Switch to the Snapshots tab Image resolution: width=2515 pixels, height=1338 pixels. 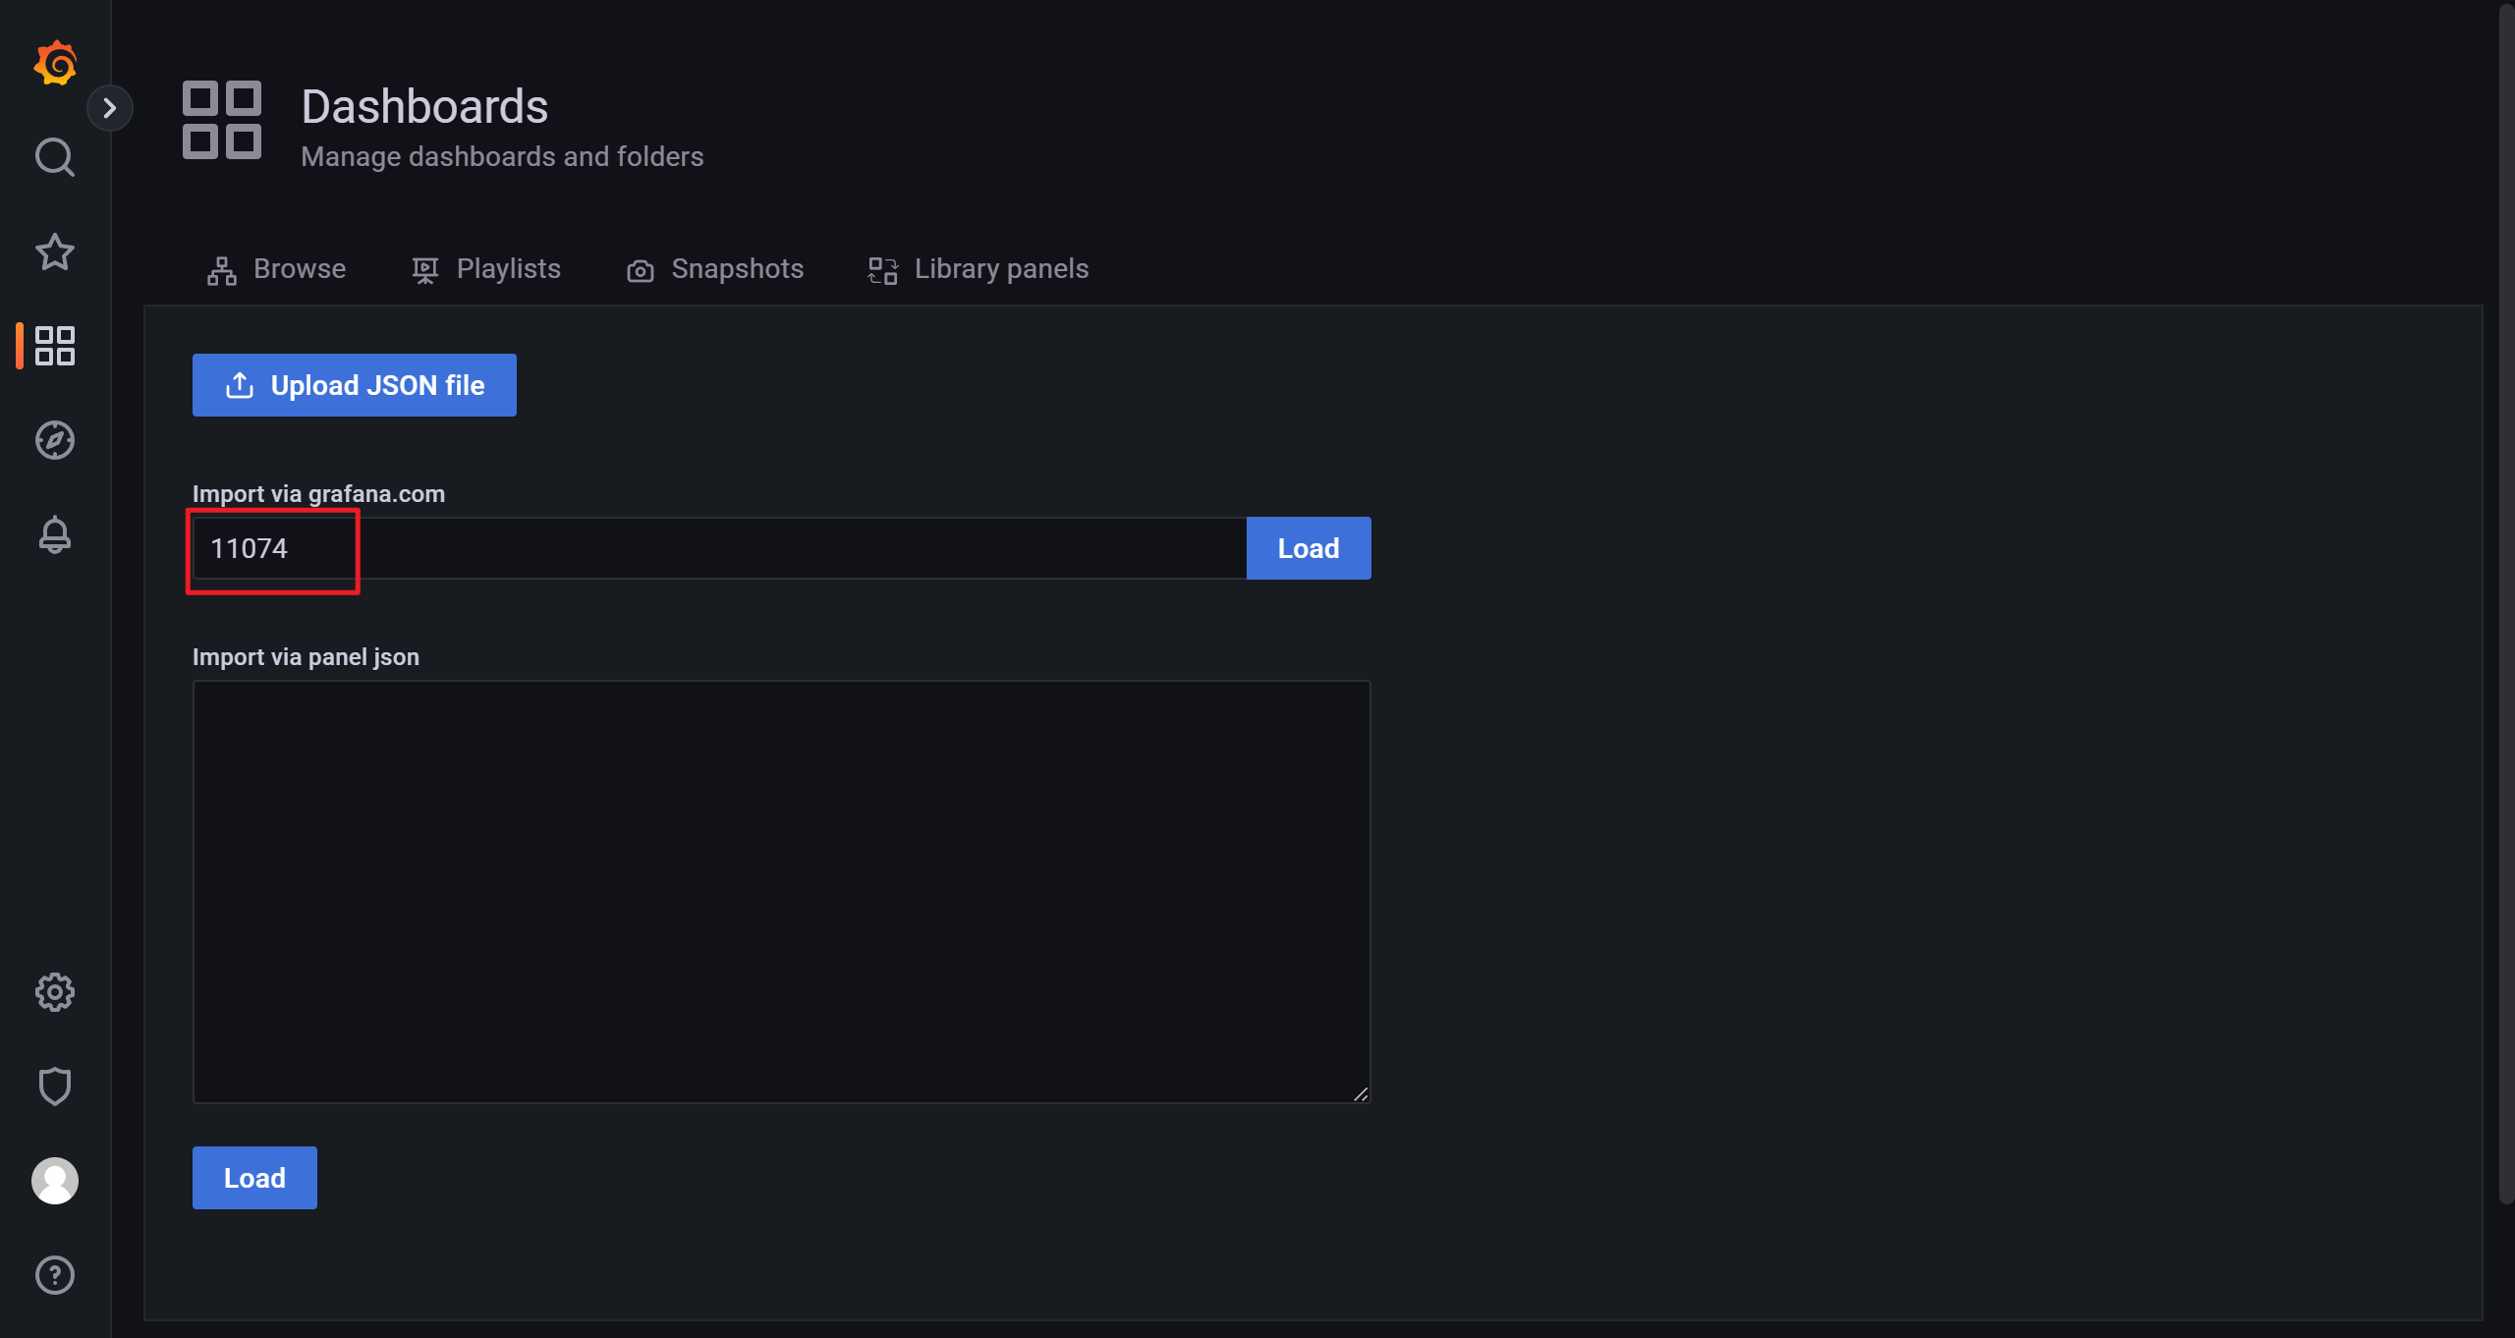click(x=715, y=269)
